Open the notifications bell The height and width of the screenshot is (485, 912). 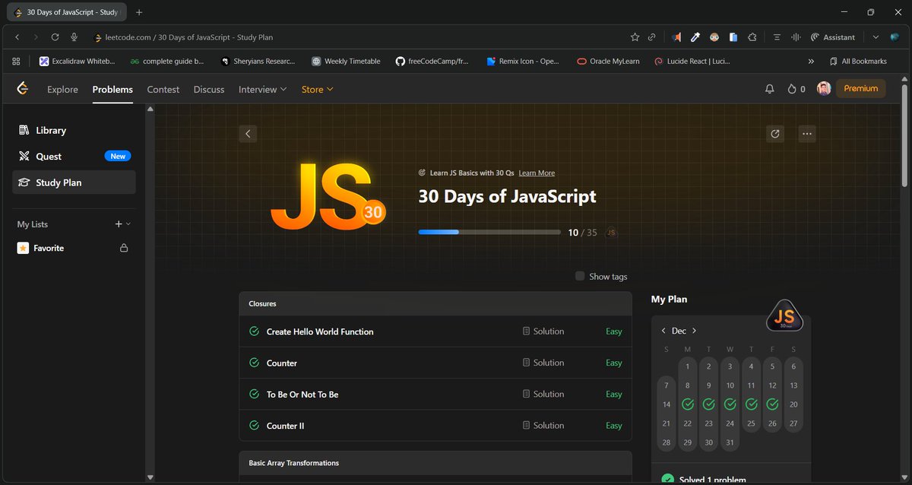(x=770, y=89)
